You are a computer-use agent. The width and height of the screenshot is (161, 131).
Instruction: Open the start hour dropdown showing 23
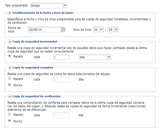pos(101,29)
